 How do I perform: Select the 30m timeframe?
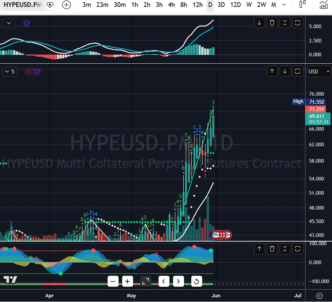(120, 5)
